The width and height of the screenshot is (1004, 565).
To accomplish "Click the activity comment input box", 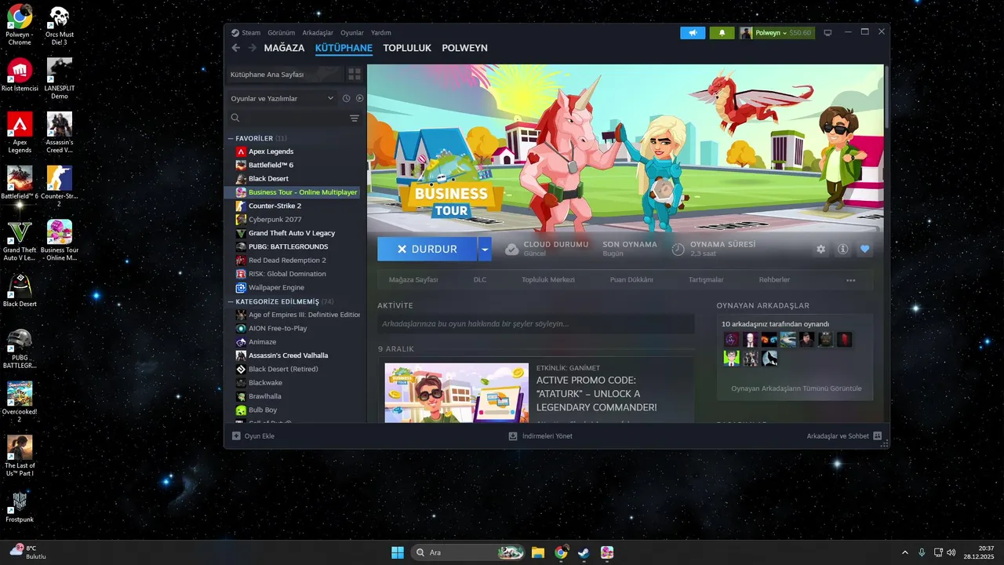I will click(x=536, y=323).
